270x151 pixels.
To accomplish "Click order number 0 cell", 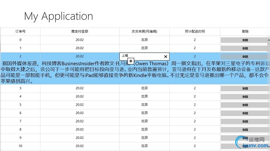I will [21, 40].
